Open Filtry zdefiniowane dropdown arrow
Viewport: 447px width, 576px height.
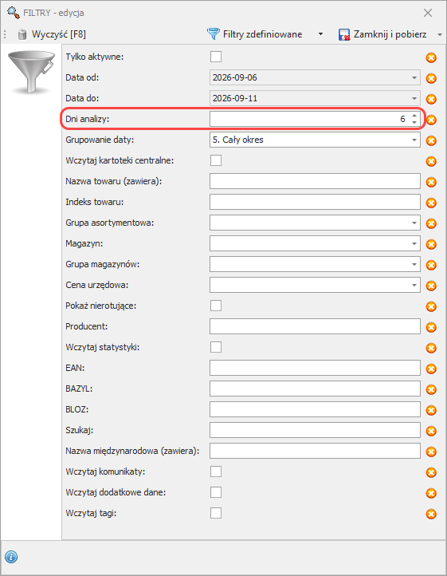pyautogui.click(x=320, y=34)
